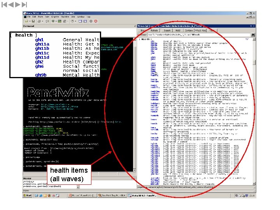
Task: Open the Help menu
Action: 88,17
